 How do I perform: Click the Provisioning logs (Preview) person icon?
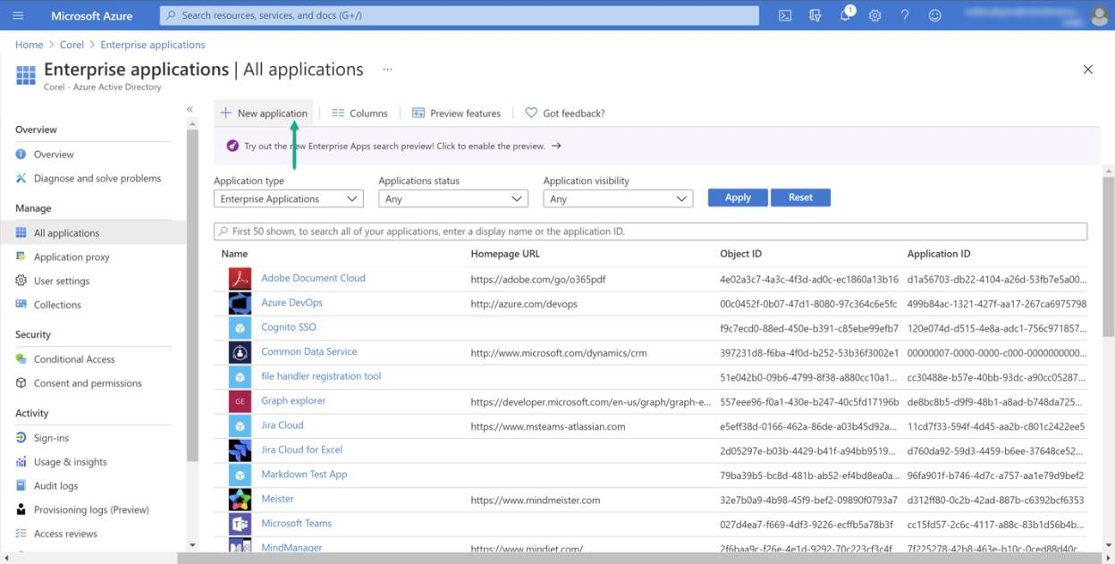click(x=21, y=509)
